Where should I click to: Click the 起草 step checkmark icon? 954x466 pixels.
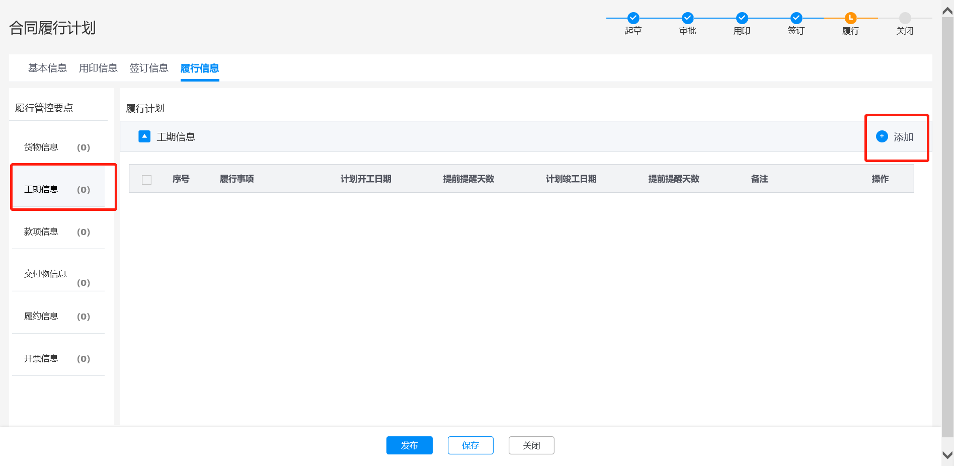(x=633, y=18)
